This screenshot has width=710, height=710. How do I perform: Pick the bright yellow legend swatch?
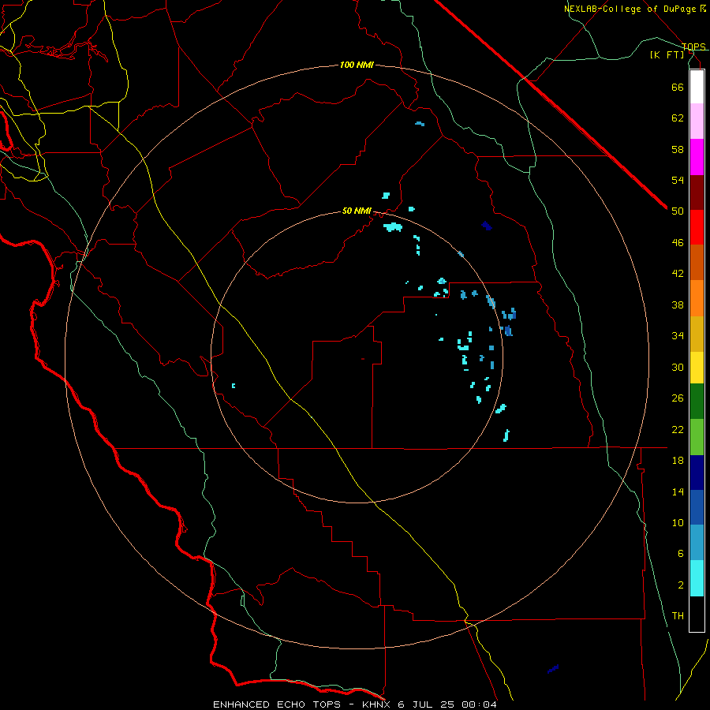pyautogui.click(x=697, y=368)
